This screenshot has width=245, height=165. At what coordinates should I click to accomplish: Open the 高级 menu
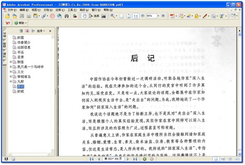coord(84,10)
